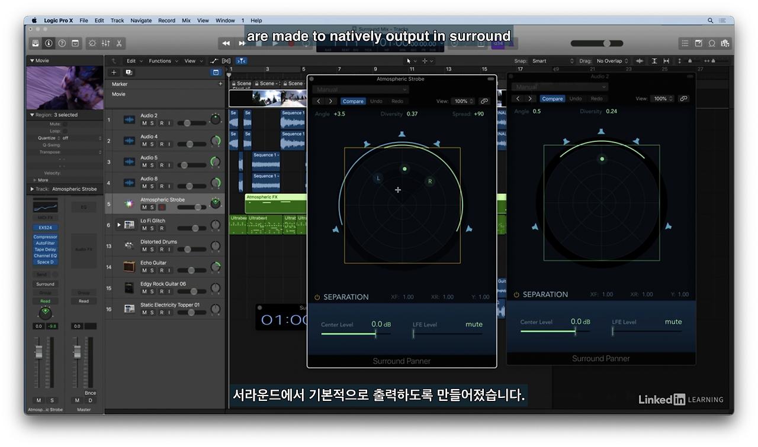The image size is (758, 447).
Task: Open the Loop Browser icon
Action: pos(712,43)
